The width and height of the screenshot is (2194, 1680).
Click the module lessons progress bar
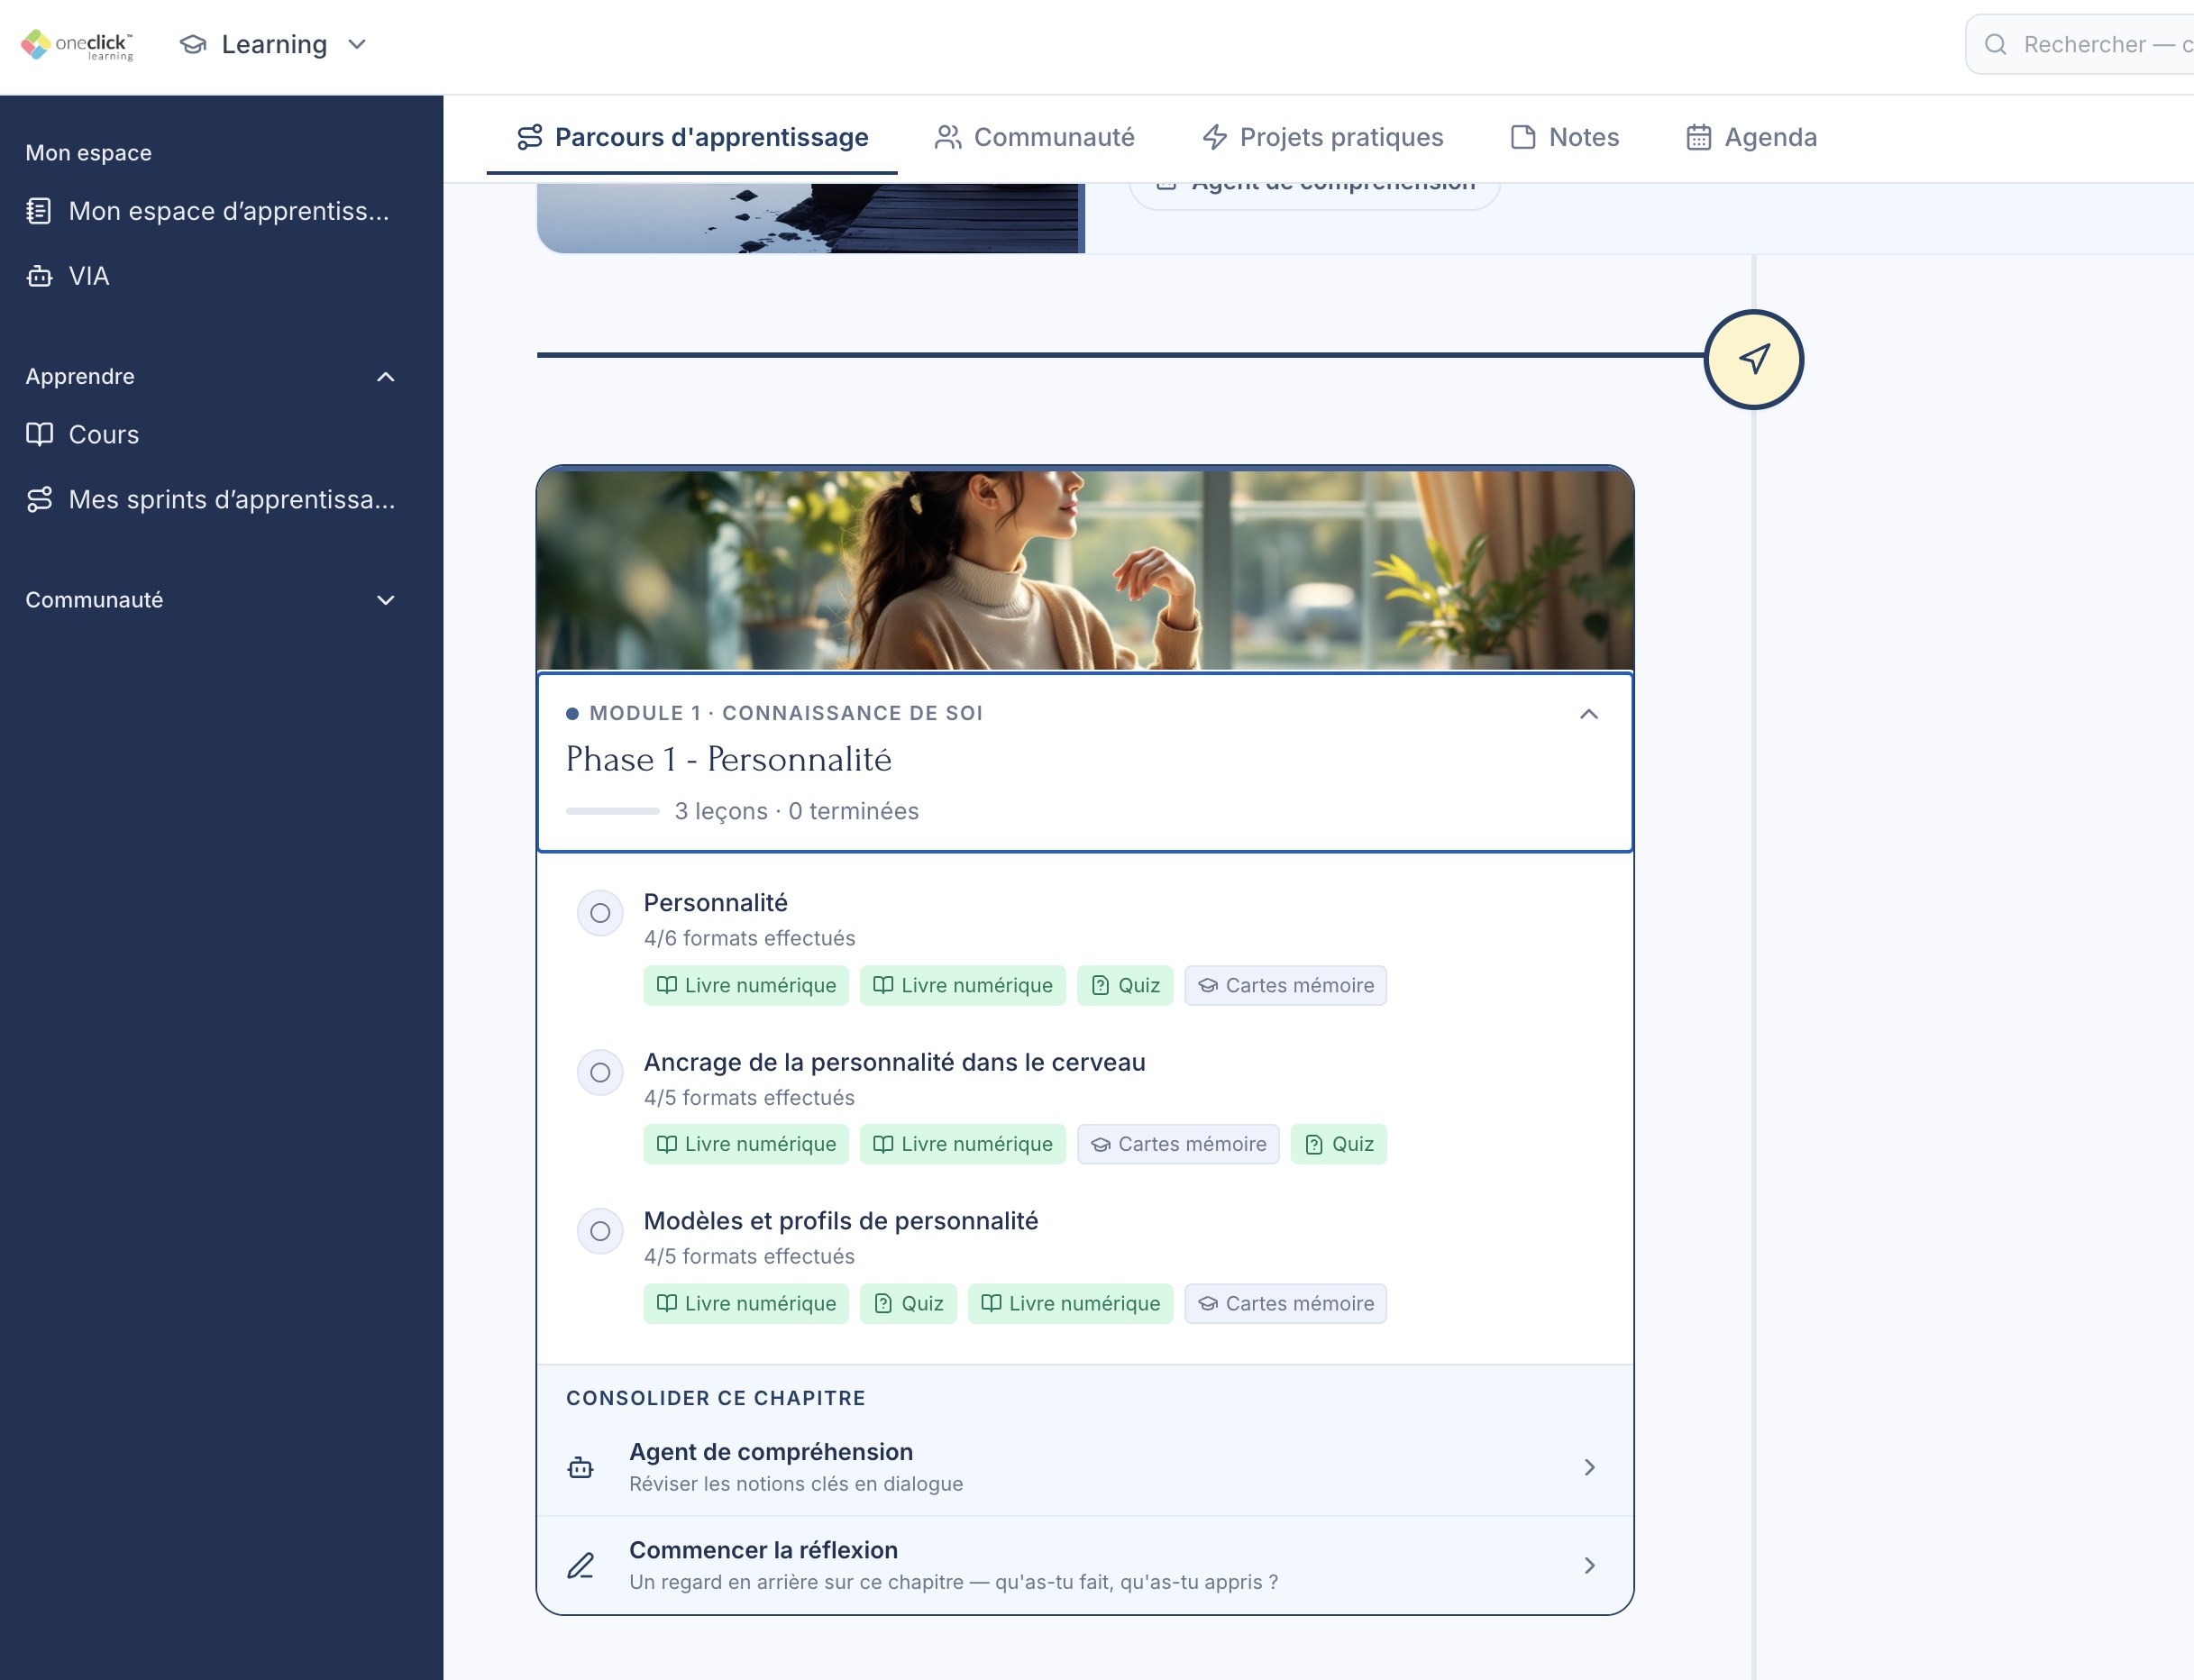(x=612, y=811)
